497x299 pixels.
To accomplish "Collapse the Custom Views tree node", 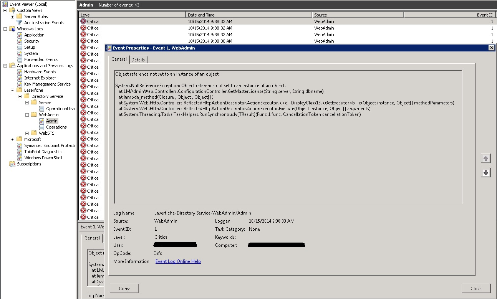I will (x=5, y=10).
